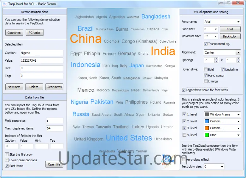This screenshot has width=246, height=178.
Task: Open the 3. level Custom color dropdown
Action: pyautogui.click(x=238, y=128)
